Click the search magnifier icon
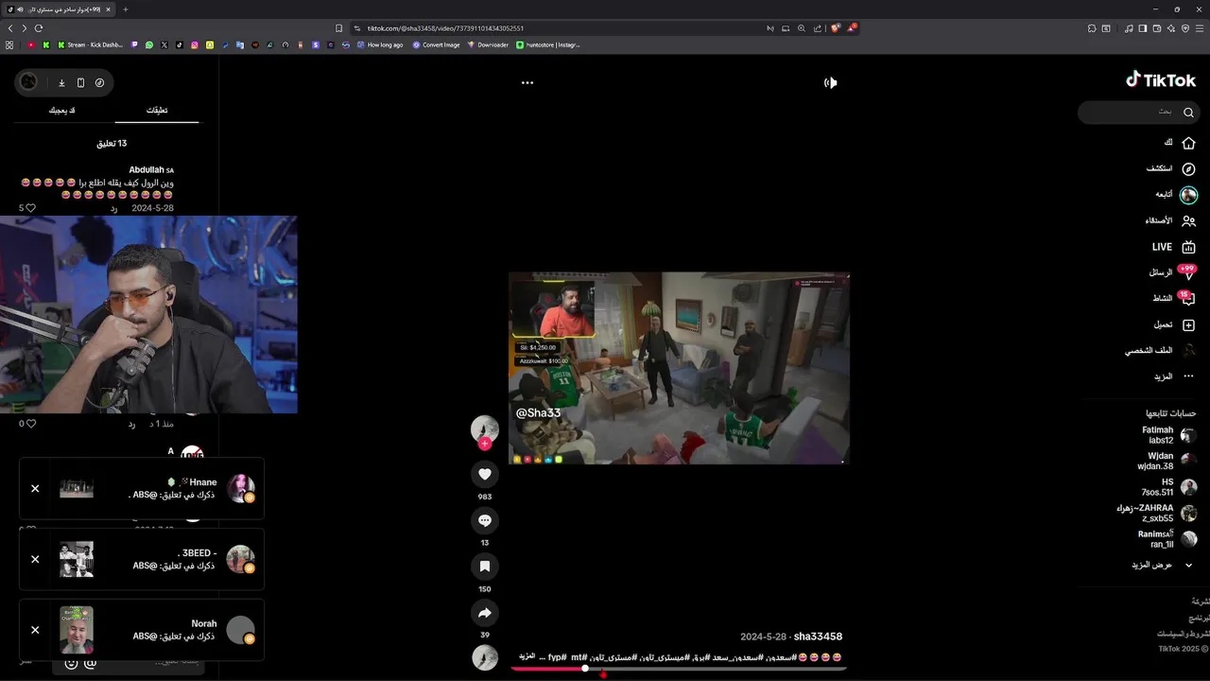 coord(1189,112)
